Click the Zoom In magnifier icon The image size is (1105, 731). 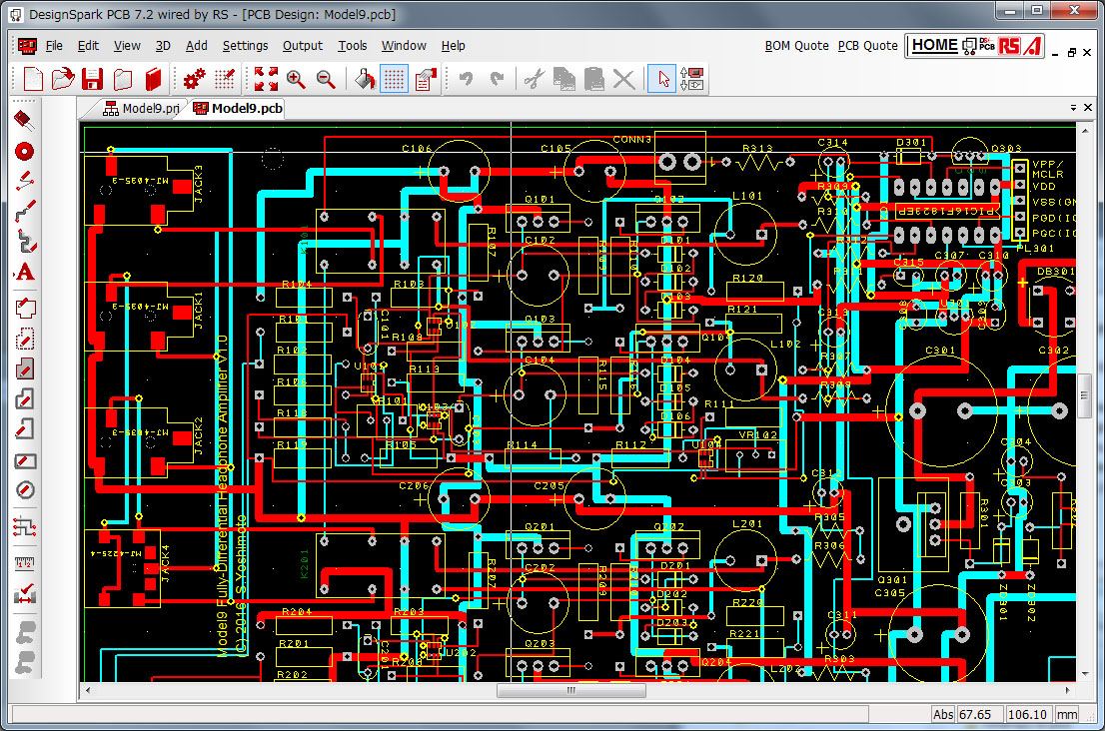click(x=296, y=80)
